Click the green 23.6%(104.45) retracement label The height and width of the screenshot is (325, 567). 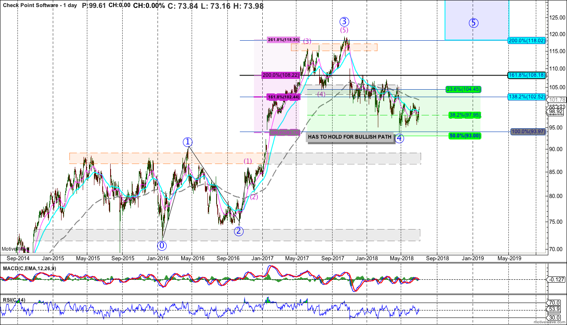click(x=463, y=89)
